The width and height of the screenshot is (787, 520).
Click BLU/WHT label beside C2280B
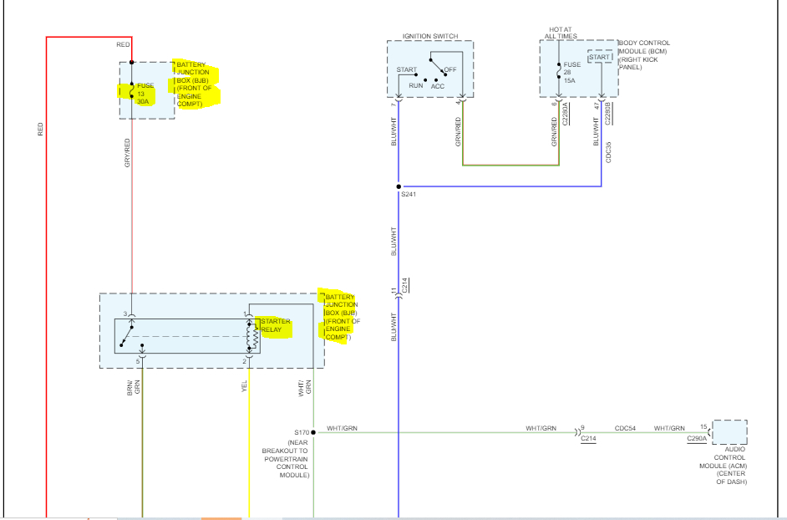[597, 132]
